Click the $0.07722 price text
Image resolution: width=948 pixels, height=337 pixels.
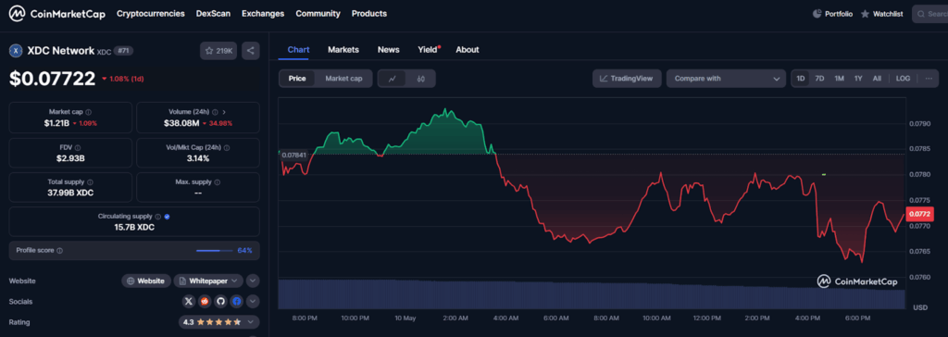point(52,78)
